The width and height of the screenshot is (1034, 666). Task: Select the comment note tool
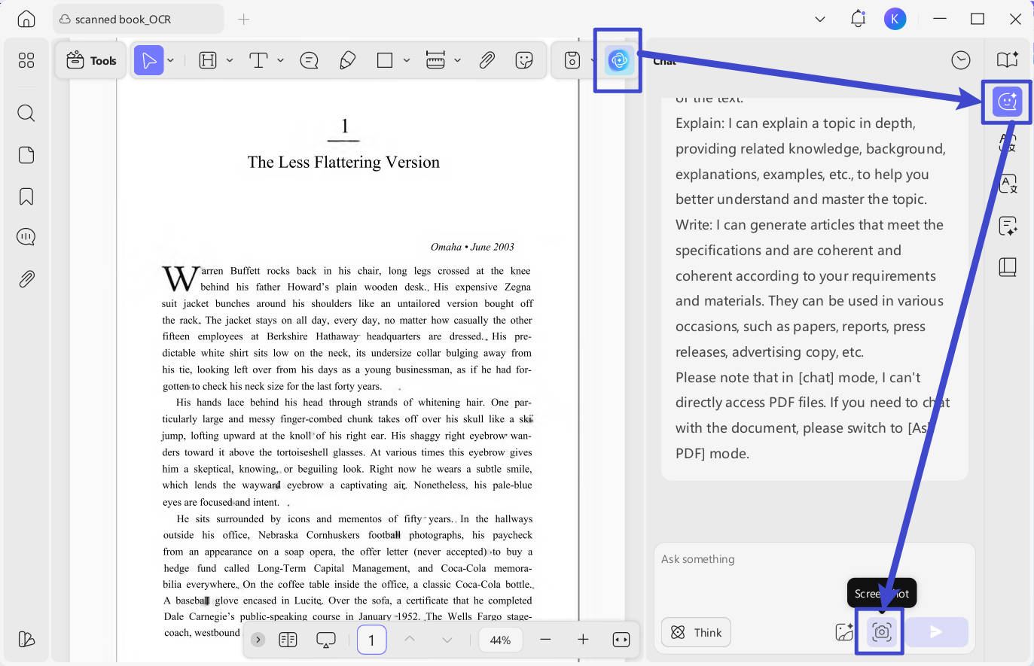[x=310, y=60]
